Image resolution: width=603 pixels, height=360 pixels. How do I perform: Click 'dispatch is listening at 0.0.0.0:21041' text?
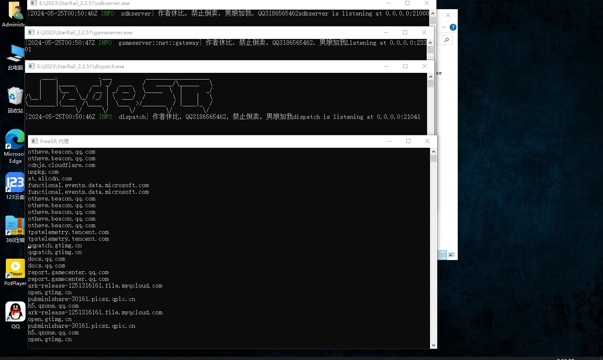pyautogui.click(x=357, y=117)
